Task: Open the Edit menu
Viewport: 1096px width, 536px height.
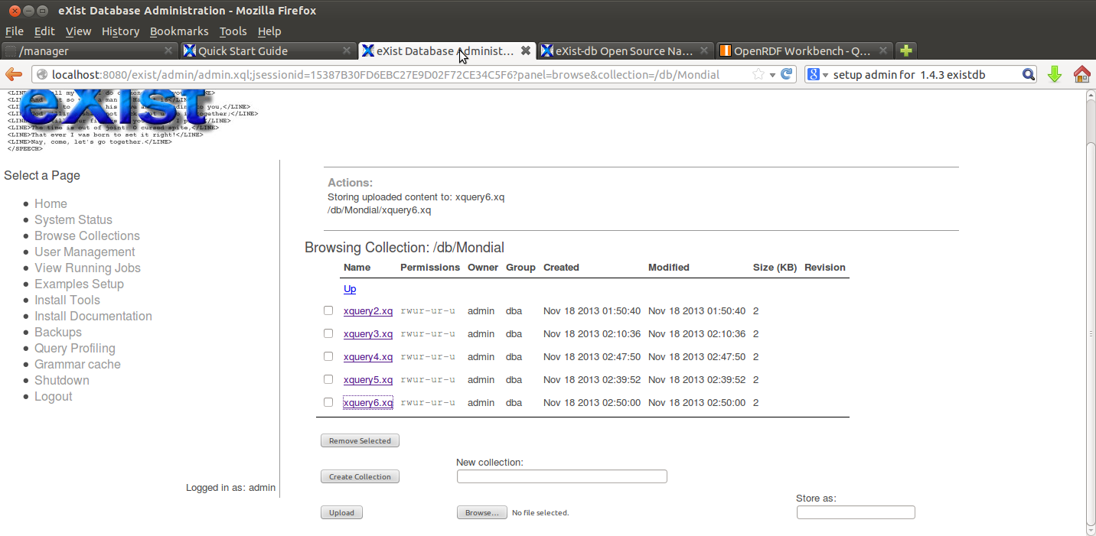Action: tap(44, 31)
